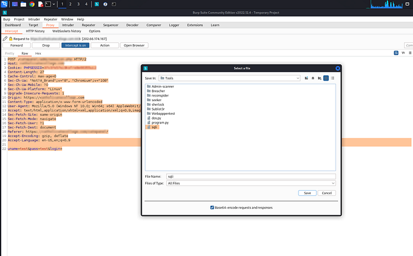413x256 pixels.
Task: Click the round clock-like taskbar icon
Action: (x=105, y=4)
